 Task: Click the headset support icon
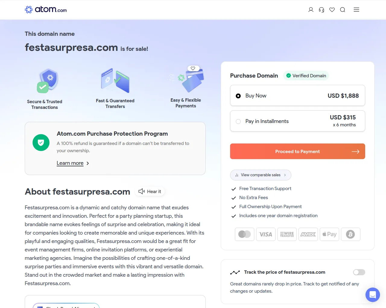point(321,10)
